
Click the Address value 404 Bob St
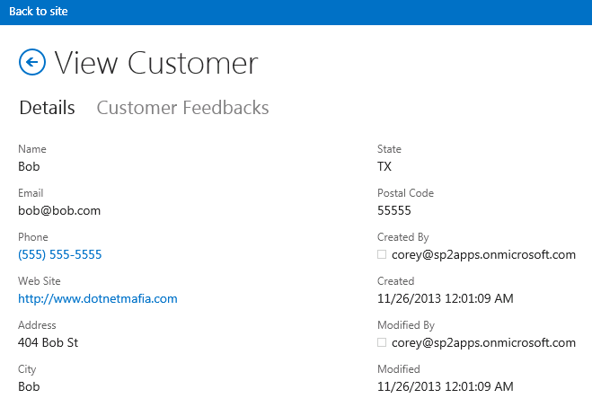(x=48, y=342)
